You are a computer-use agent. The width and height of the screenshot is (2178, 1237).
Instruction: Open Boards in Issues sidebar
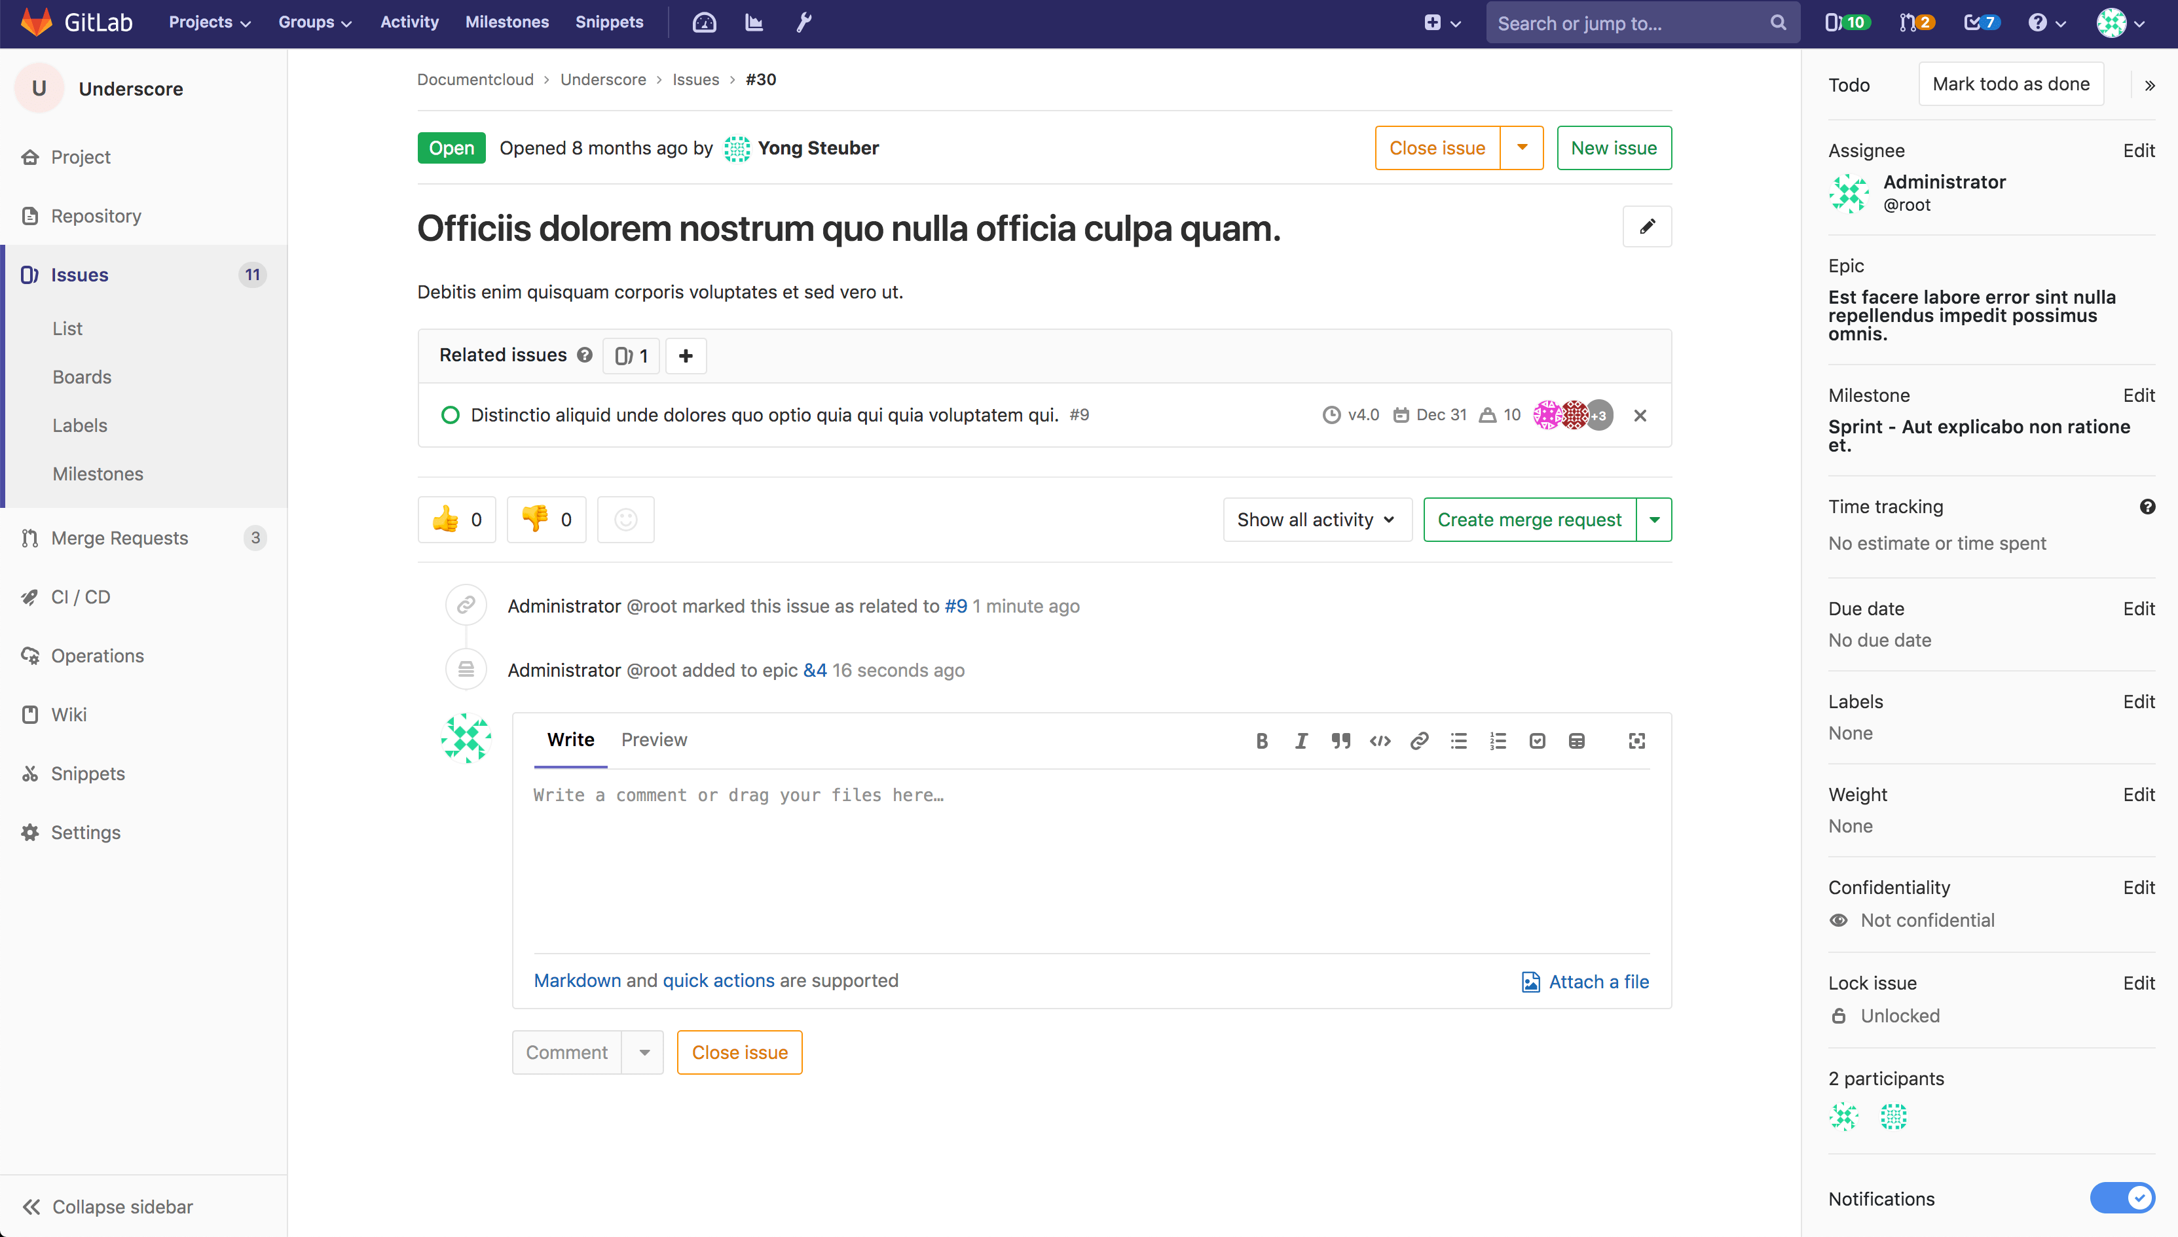point(82,376)
